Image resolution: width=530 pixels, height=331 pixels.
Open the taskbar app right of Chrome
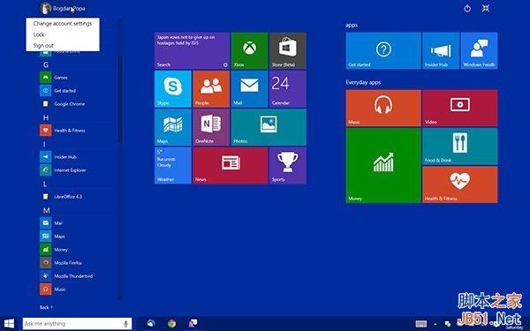point(193,324)
